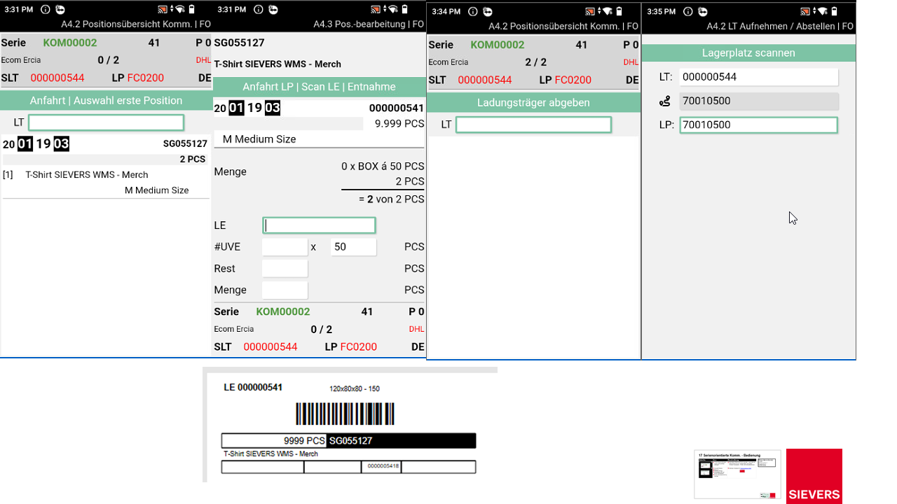This screenshot has height=504, width=897.
Task: Tap the info icon beside 3:35 PM
Action: coord(689,12)
